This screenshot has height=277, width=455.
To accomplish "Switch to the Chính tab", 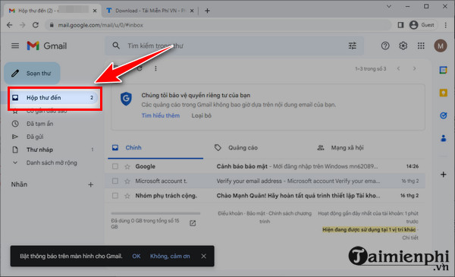I will coord(155,148).
